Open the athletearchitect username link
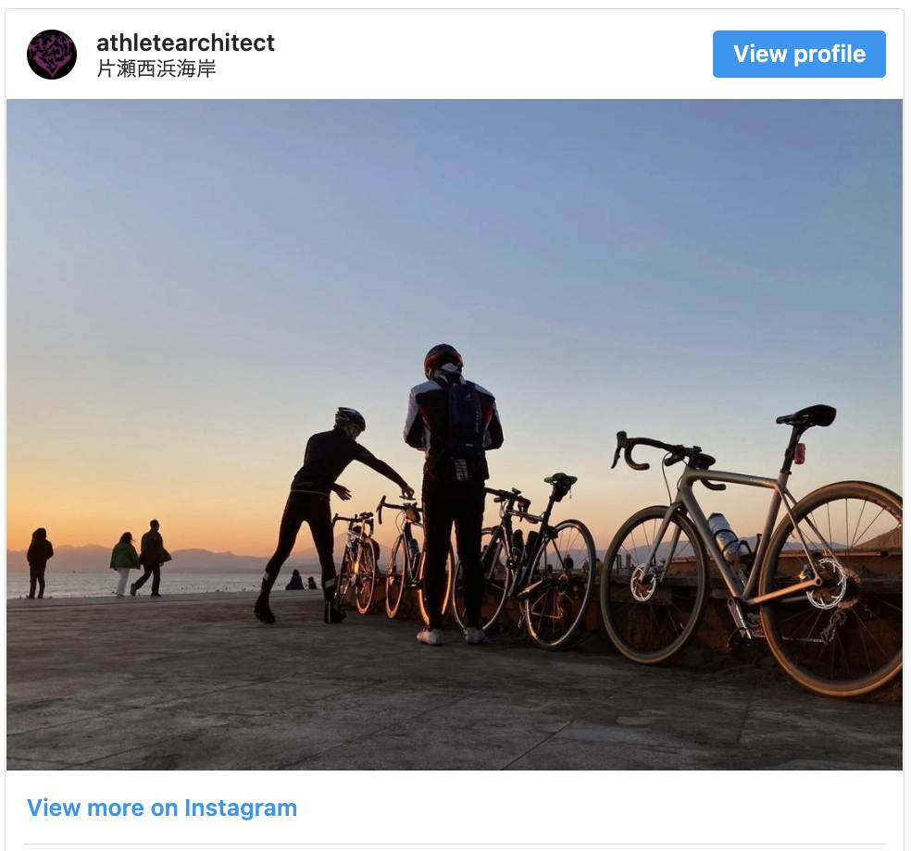Screen dimensions: 911x851 pyautogui.click(x=185, y=43)
